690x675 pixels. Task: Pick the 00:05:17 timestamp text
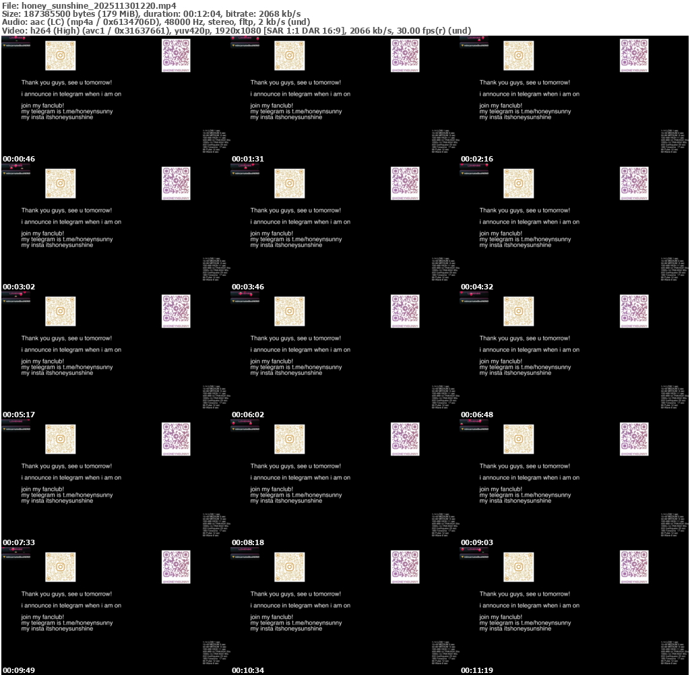[x=19, y=415]
